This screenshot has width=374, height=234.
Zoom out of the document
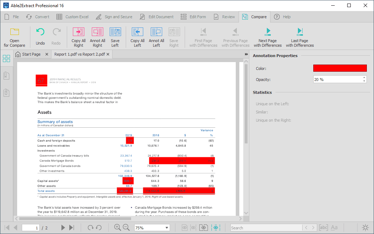coord(126,228)
